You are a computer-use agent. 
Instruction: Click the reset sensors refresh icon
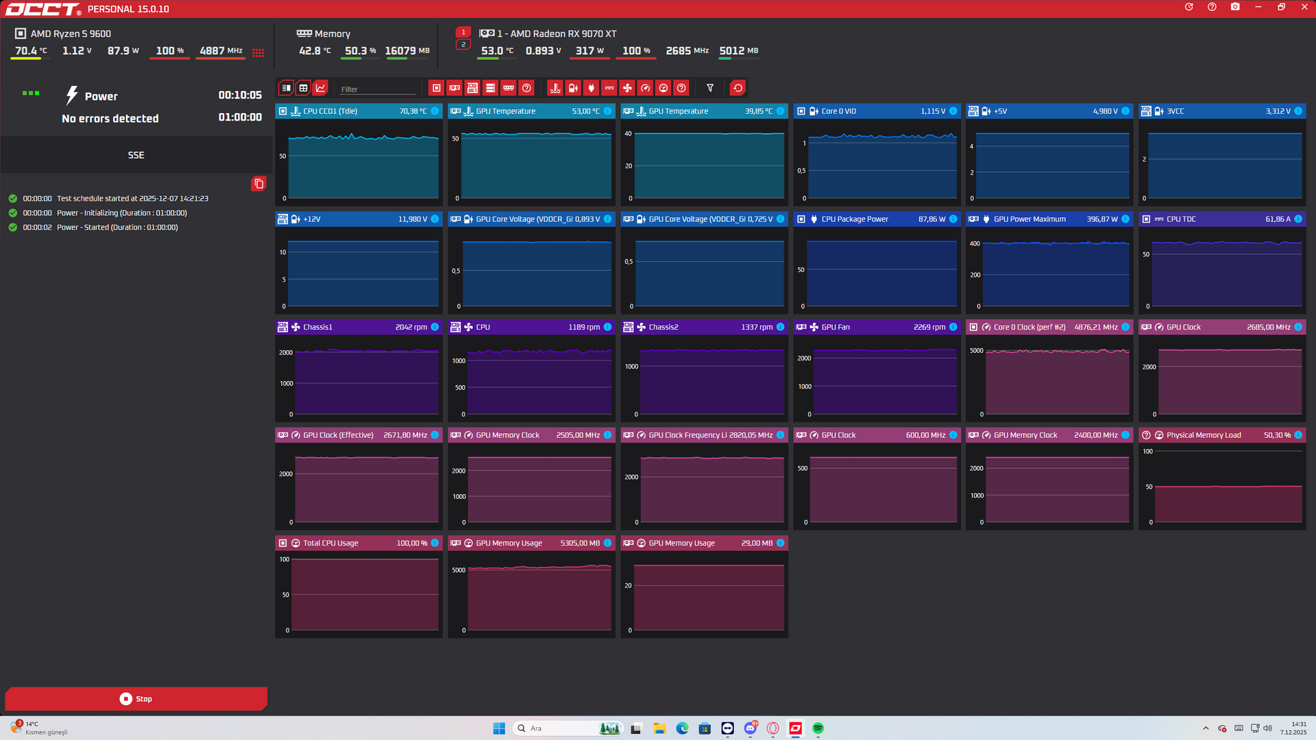[x=738, y=88]
